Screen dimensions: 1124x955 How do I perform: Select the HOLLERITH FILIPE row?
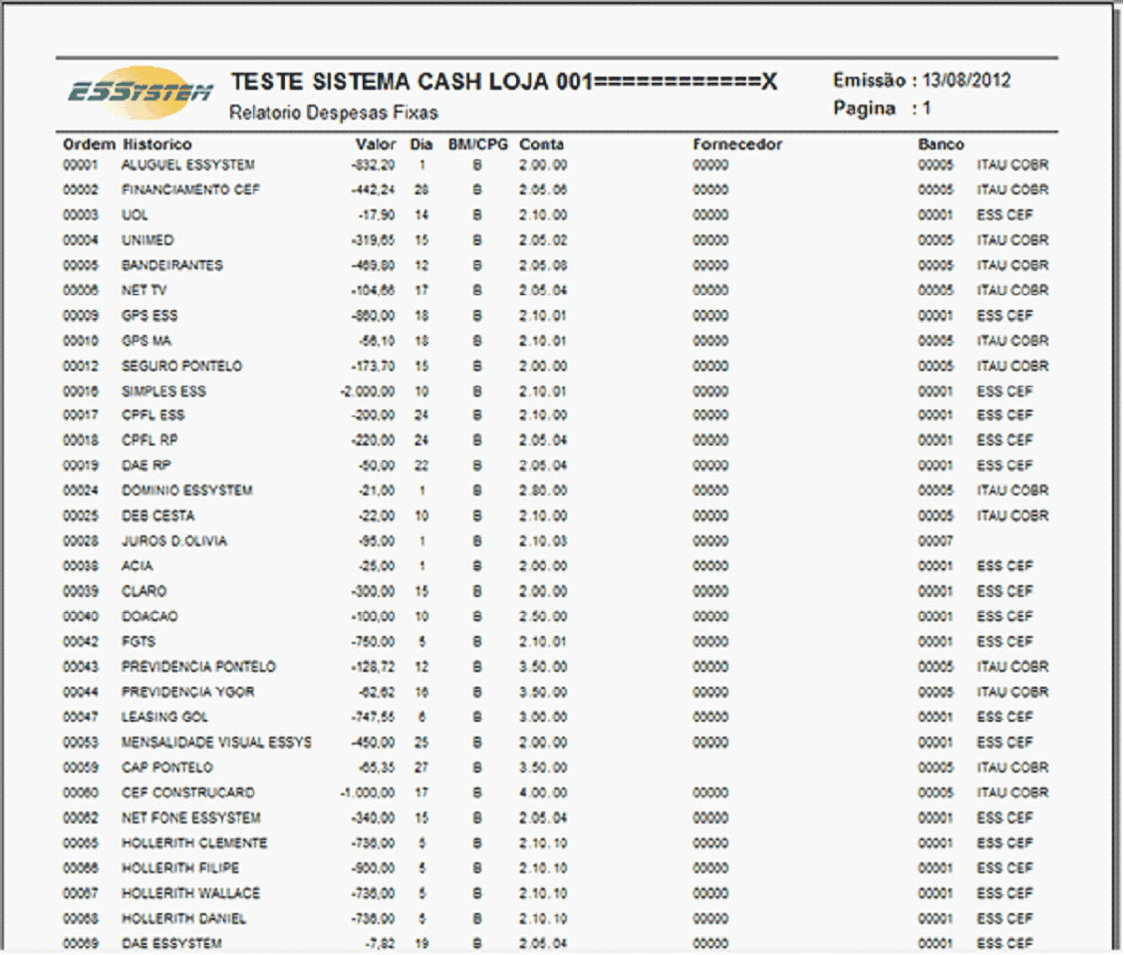pos(180,867)
